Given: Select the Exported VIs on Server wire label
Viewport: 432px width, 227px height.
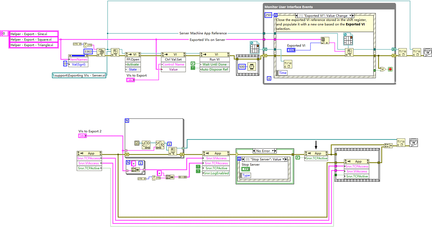Looking at the screenshot, I should (207, 40).
